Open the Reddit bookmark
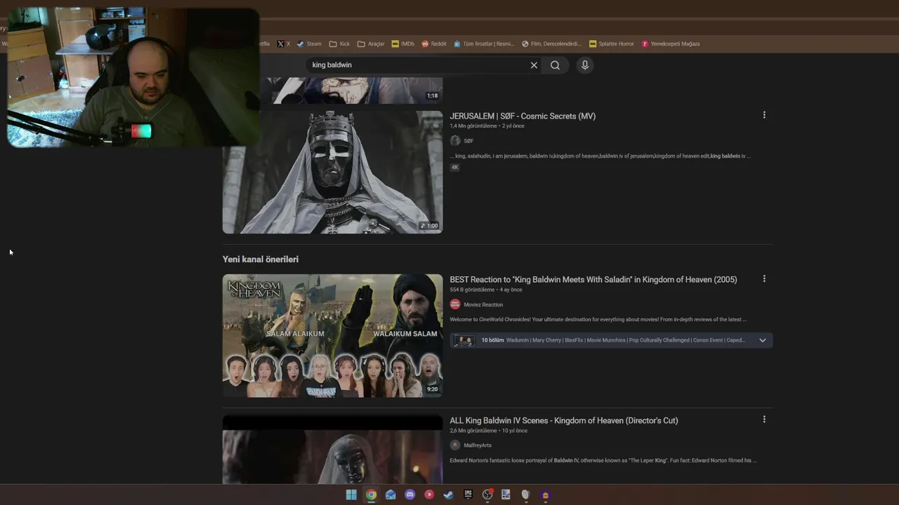 click(433, 43)
